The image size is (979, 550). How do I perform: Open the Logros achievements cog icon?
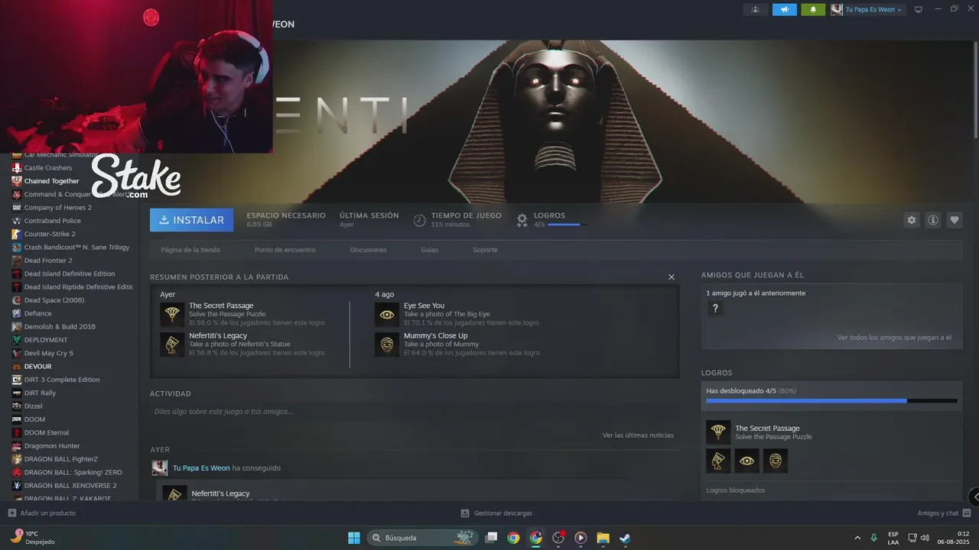[x=522, y=220]
